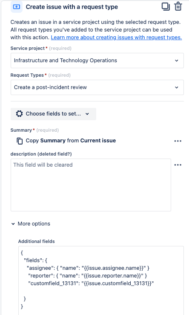Image resolution: width=189 pixels, height=315 pixels.
Task: Click the copy icon beside Summary
Action: (20, 141)
